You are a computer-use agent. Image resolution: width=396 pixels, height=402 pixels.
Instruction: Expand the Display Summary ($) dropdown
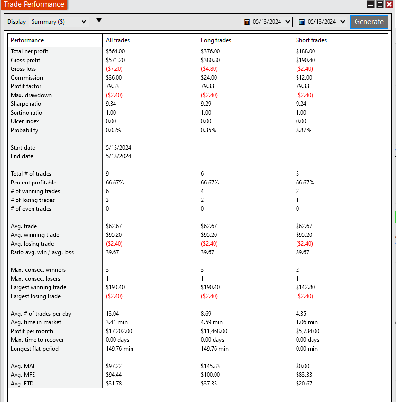(59, 22)
